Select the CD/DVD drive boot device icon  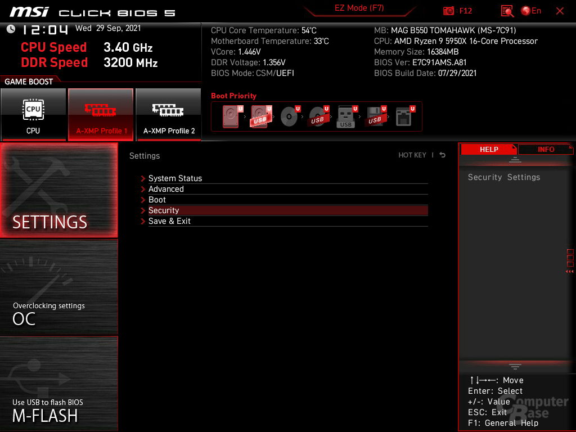click(x=290, y=116)
